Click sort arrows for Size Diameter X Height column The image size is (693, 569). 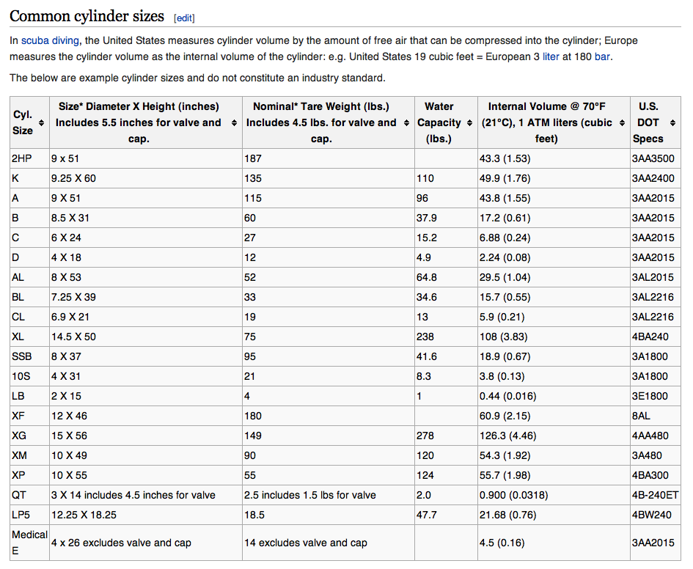[234, 122]
